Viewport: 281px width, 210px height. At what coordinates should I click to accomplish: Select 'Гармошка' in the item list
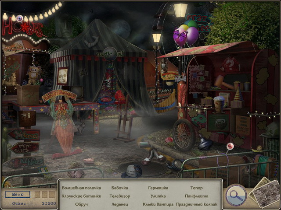click(158, 188)
